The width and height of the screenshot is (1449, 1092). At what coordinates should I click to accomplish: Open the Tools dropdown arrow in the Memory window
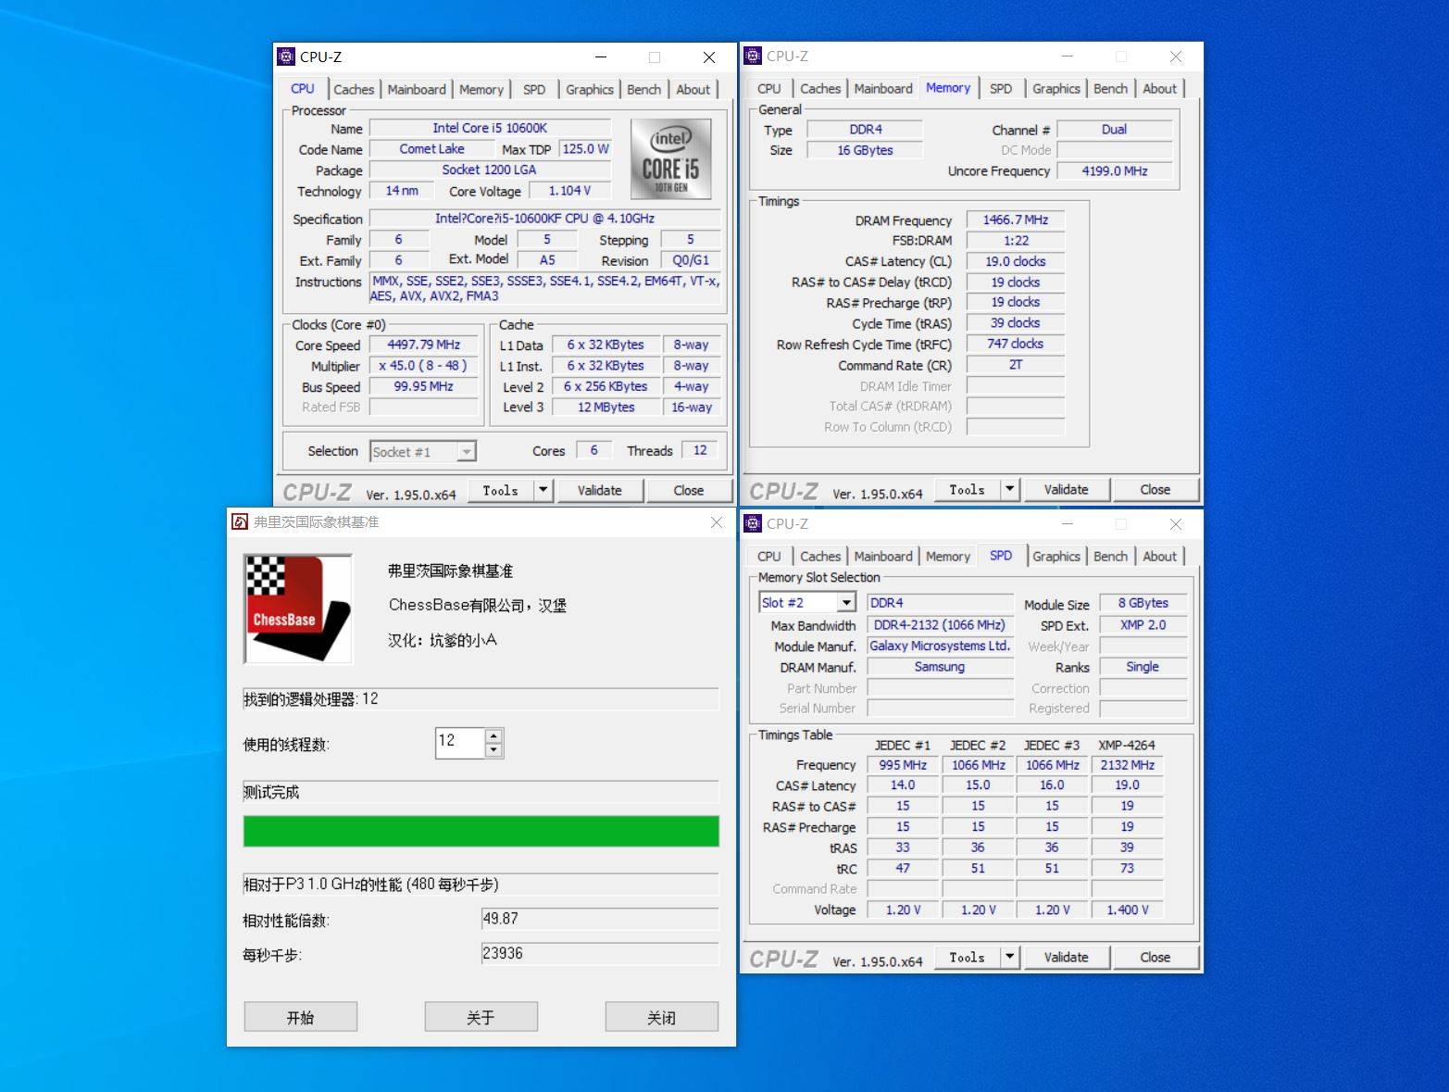click(x=1010, y=489)
